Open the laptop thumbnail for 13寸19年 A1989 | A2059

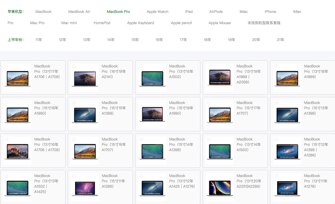[219, 78]
